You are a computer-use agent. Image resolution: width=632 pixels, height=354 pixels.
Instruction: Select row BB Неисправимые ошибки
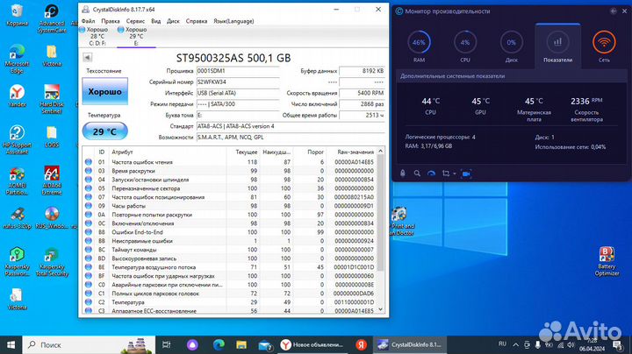tap(230, 241)
